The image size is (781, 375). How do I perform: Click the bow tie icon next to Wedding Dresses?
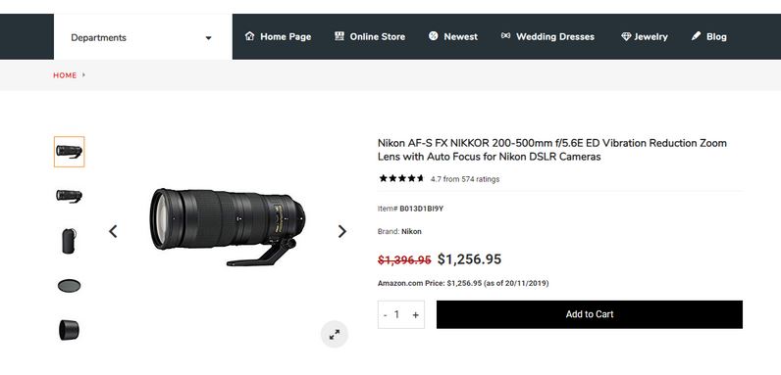[505, 36]
